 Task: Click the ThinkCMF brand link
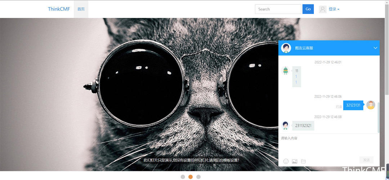(x=59, y=9)
